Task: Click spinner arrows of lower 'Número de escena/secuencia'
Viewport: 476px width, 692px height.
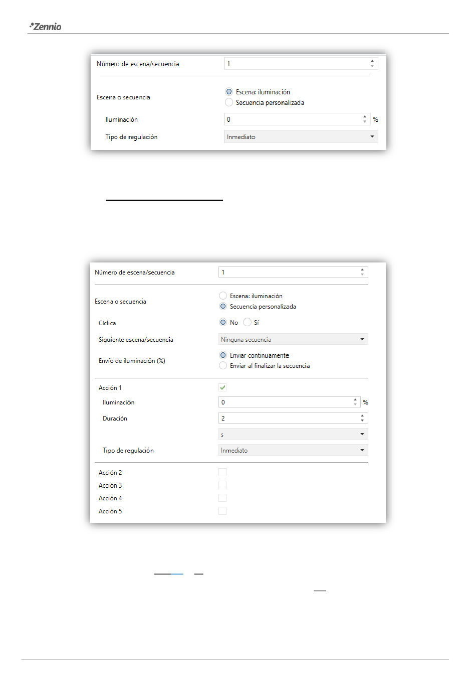Action: click(362, 272)
